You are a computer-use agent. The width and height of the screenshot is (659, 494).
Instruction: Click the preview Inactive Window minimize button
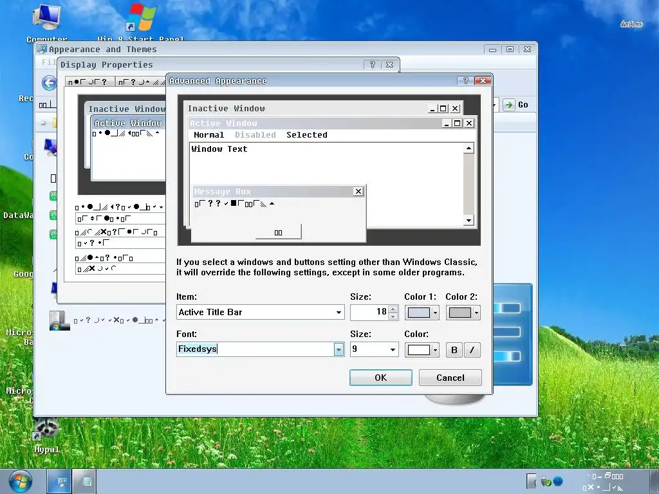pos(432,108)
